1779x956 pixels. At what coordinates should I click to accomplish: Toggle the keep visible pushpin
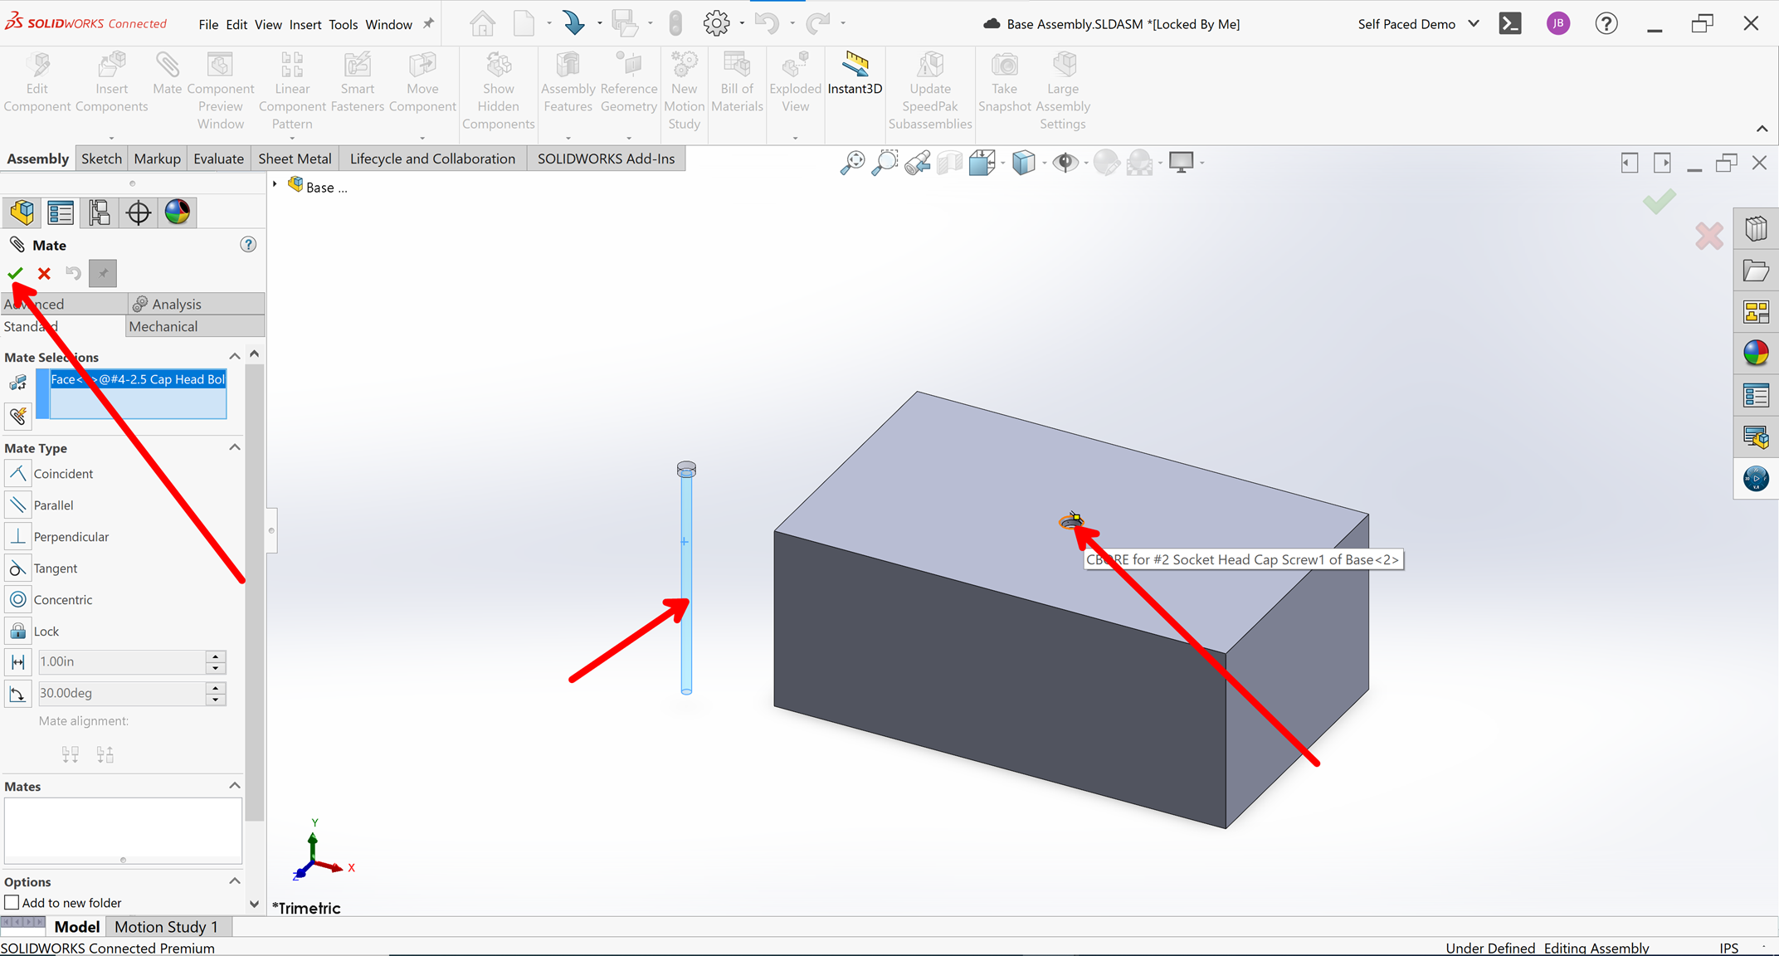[103, 273]
